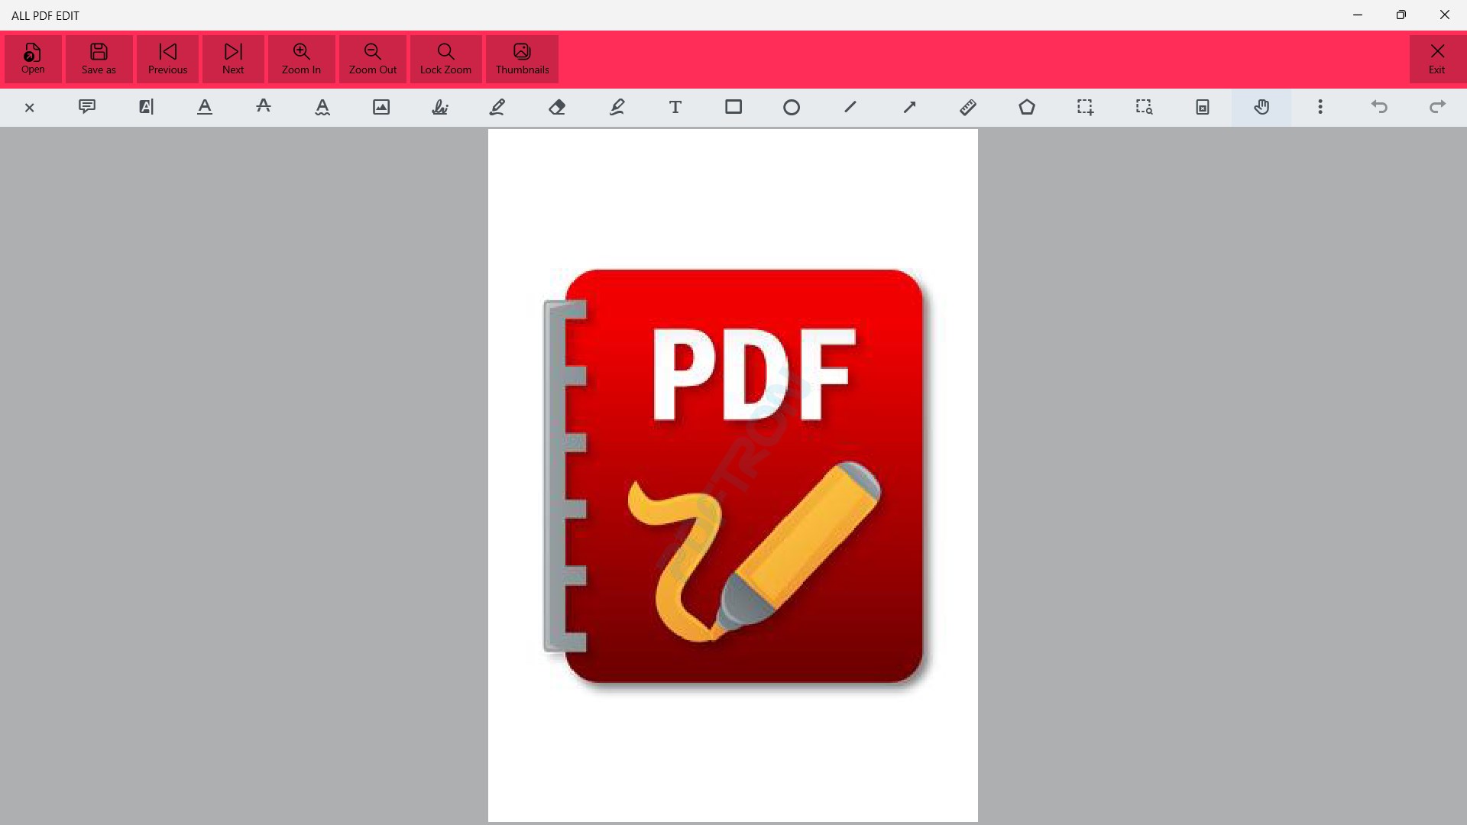The height and width of the screenshot is (825, 1467).
Task: Open a PDF file
Action: (x=32, y=59)
